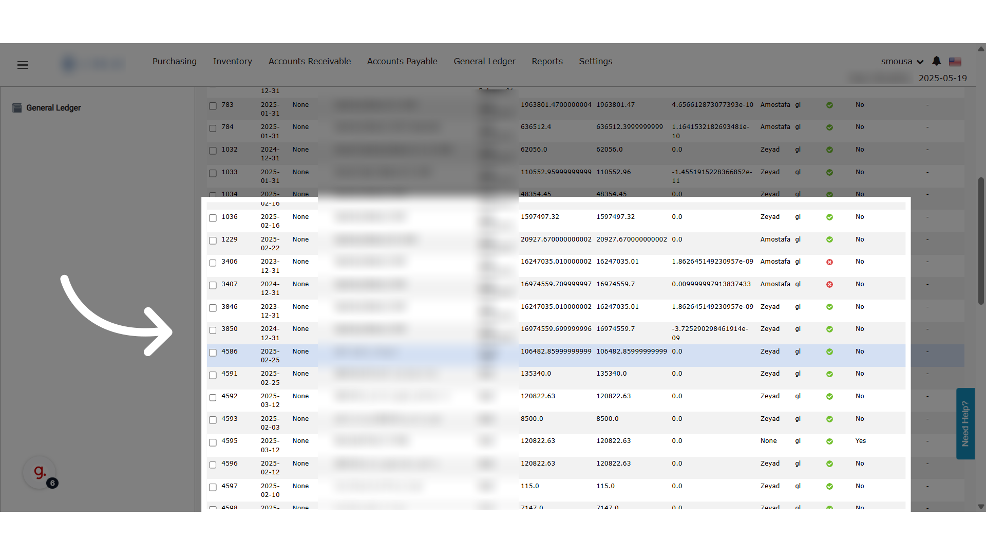Click entry number 4591
The width and height of the screenshot is (986, 555).
point(230,374)
